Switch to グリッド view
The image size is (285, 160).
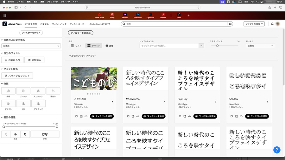point(94,46)
